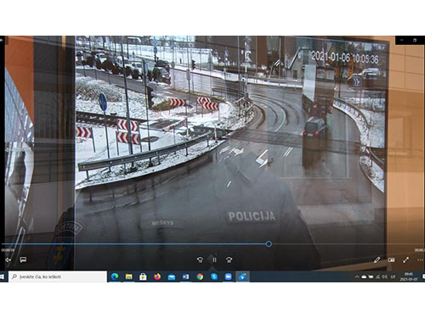Go back with the top-left arrow
The height and width of the screenshot is (318, 425).
[x=2, y=40]
